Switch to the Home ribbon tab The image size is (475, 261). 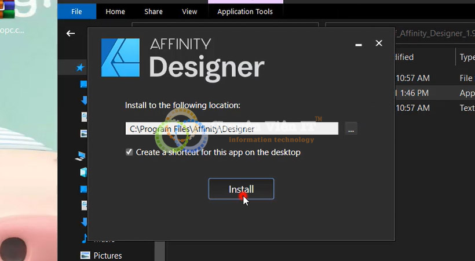pos(115,12)
